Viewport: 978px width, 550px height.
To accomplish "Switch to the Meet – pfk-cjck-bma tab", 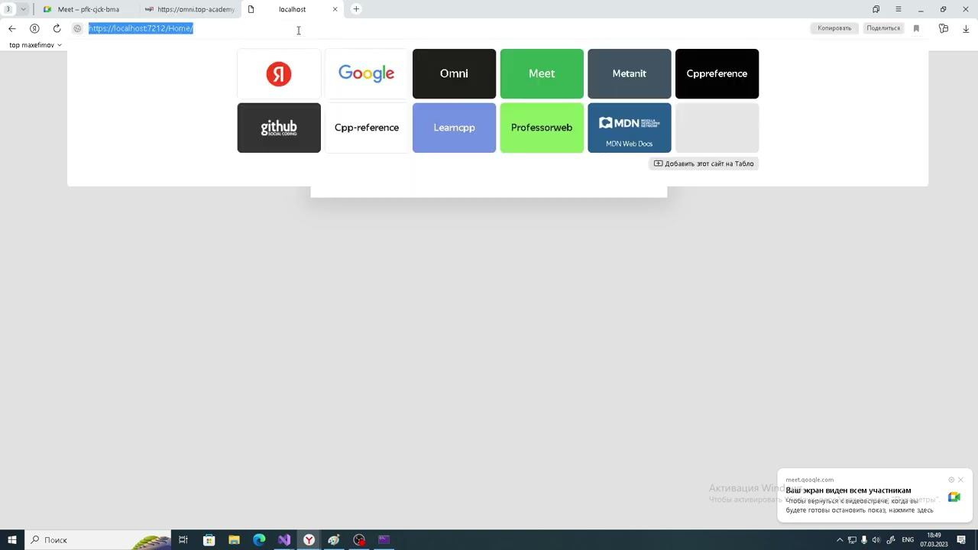I will (88, 9).
